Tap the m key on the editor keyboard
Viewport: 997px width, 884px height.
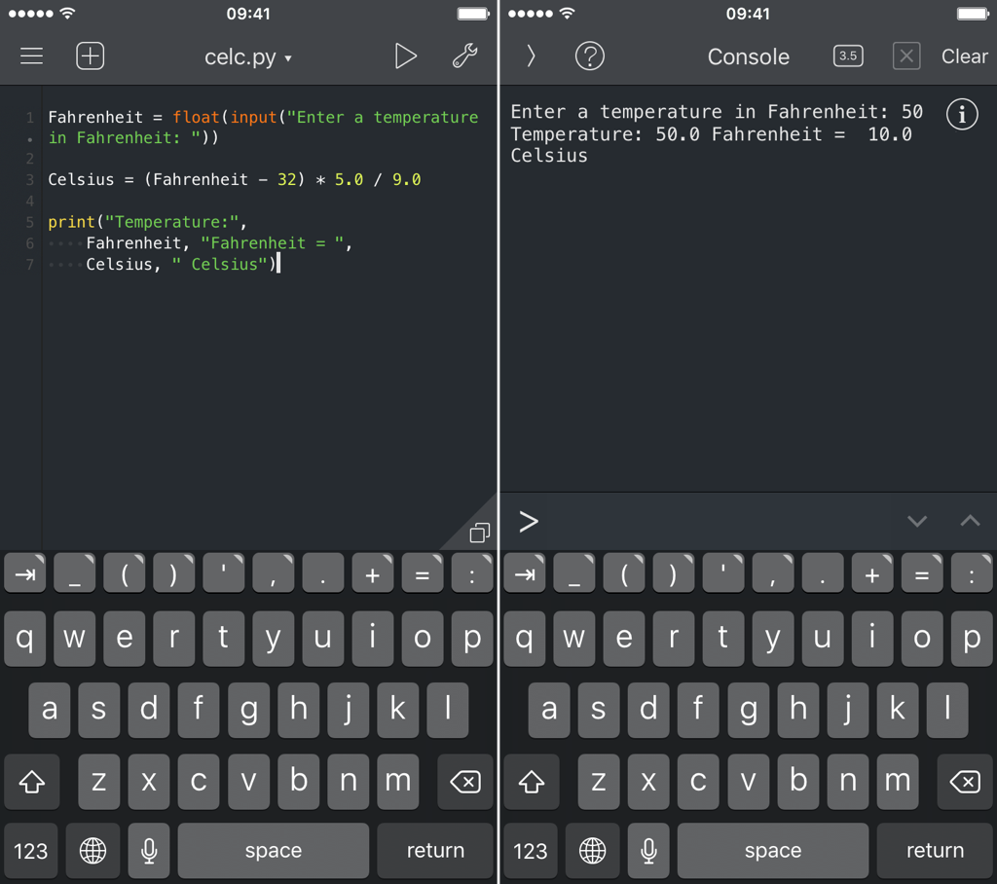(x=398, y=782)
